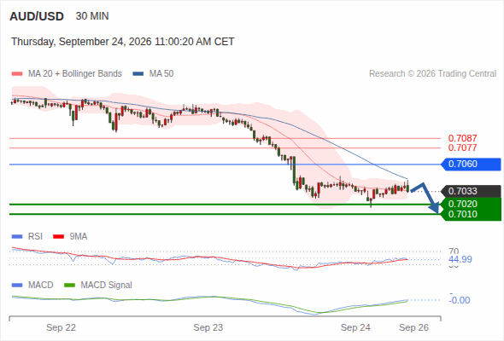Click the red 9MA legend marker
Viewport: 504px width, 341px height.
click(x=58, y=237)
